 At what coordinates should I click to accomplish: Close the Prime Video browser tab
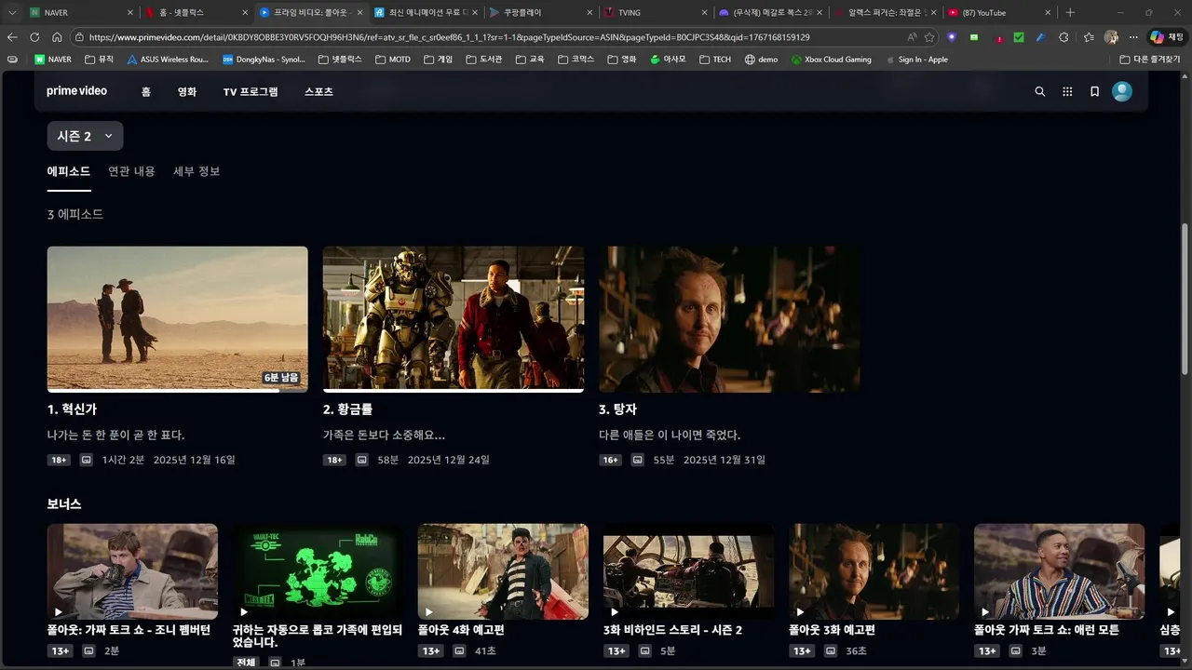pos(360,13)
